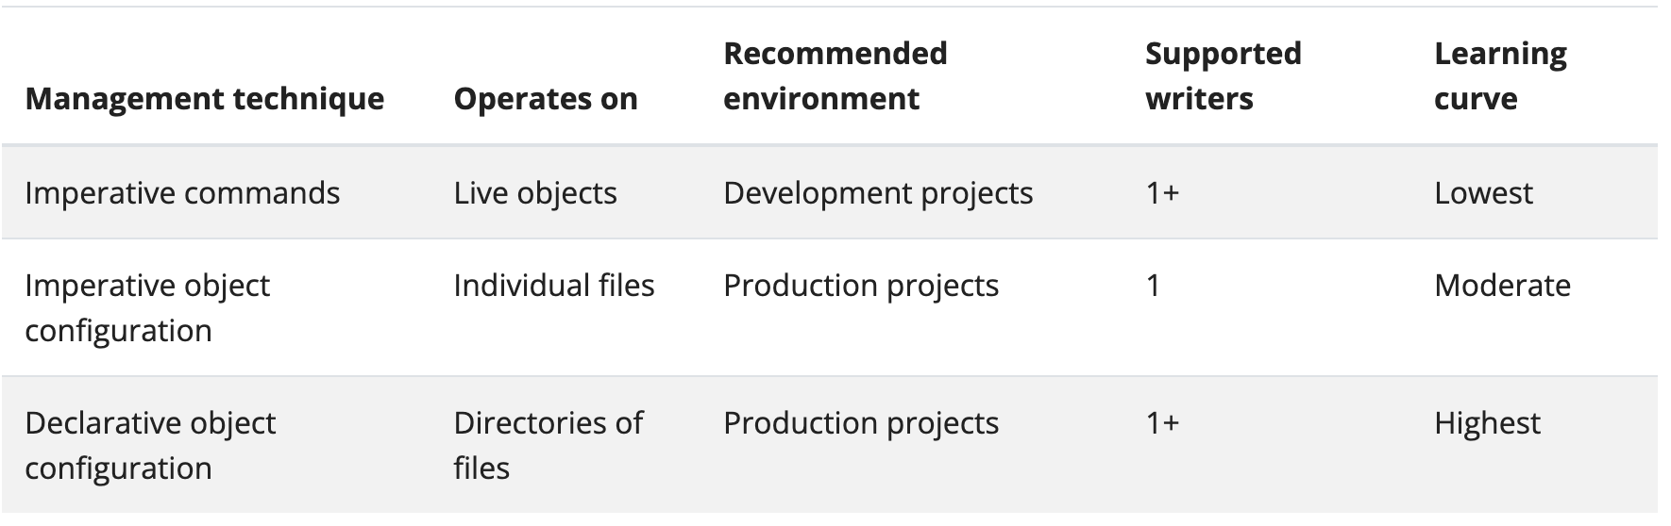1671x526 pixels.
Task: Select the Directories of files cell
Action: (548, 446)
